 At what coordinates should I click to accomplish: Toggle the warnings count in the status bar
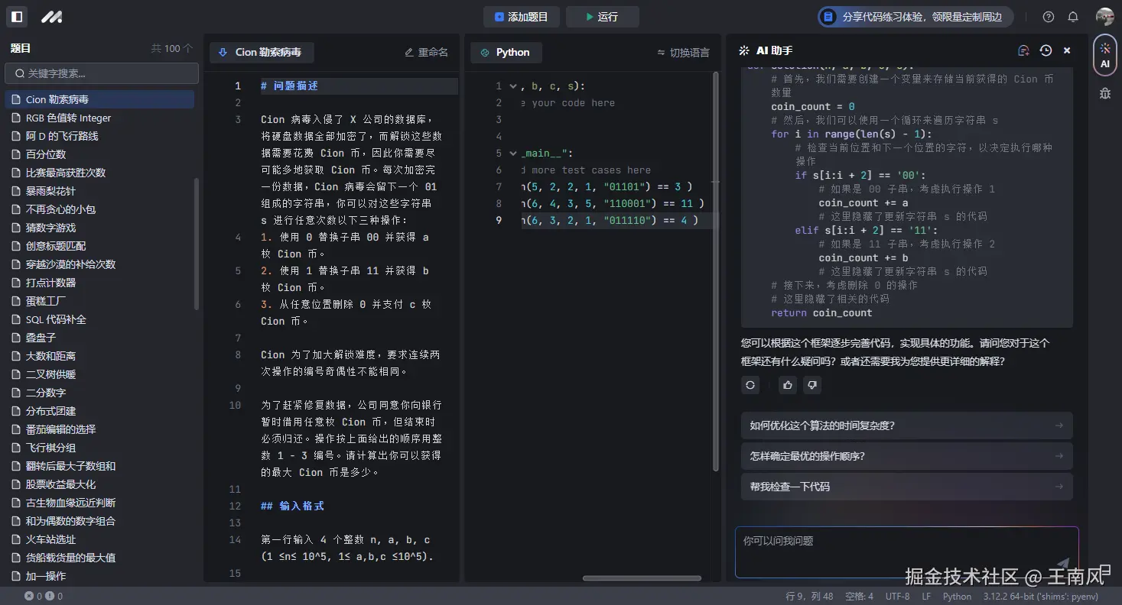50,594
